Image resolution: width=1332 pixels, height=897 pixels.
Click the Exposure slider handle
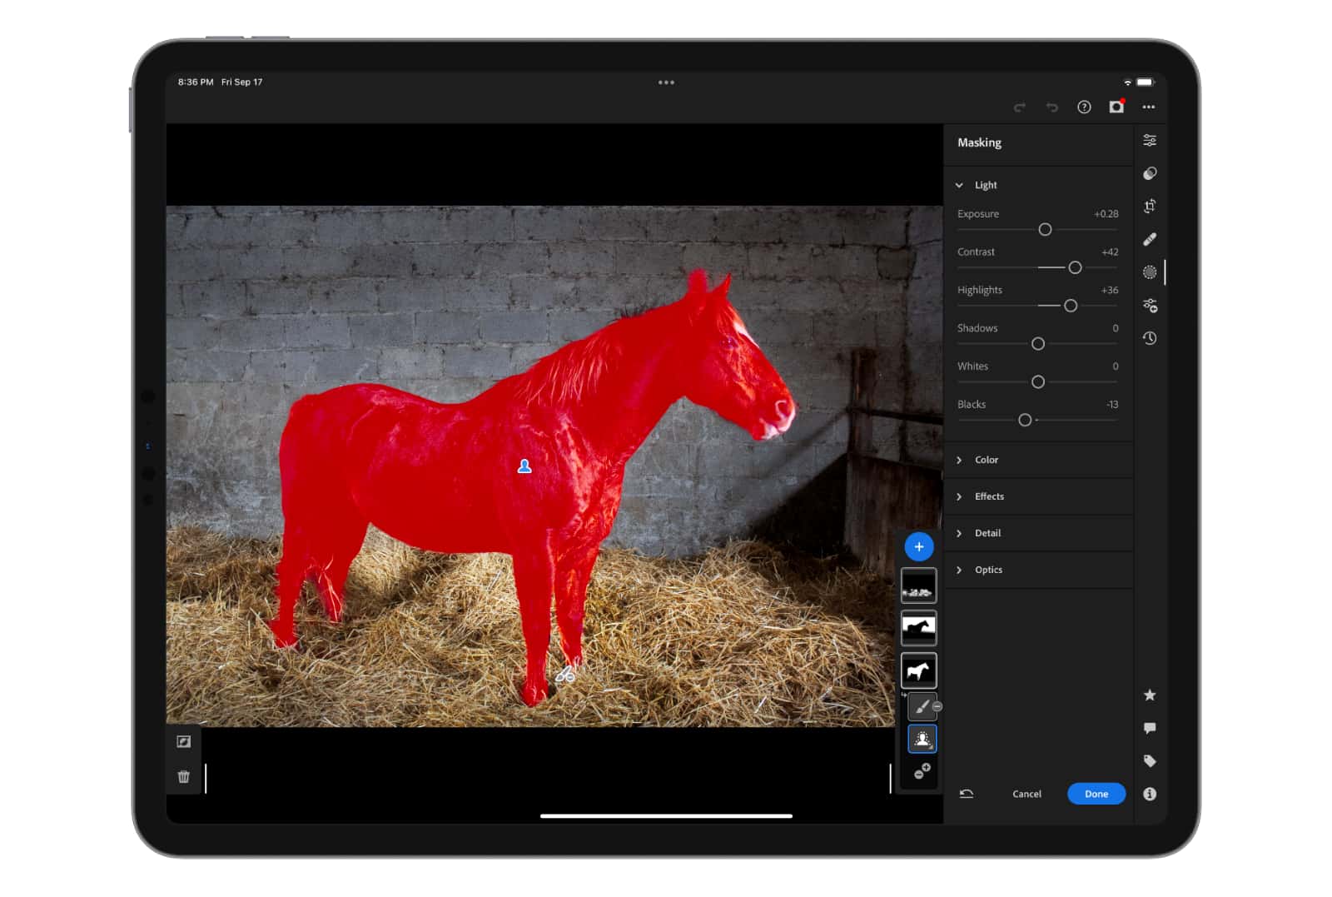click(1045, 230)
